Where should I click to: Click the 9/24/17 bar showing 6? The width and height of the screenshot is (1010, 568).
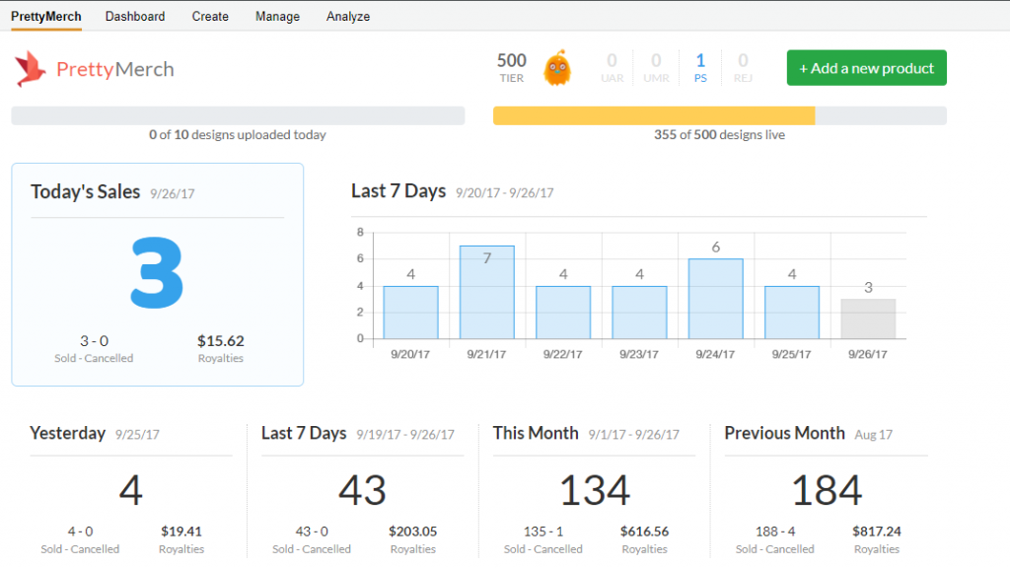tap(716, 299)
